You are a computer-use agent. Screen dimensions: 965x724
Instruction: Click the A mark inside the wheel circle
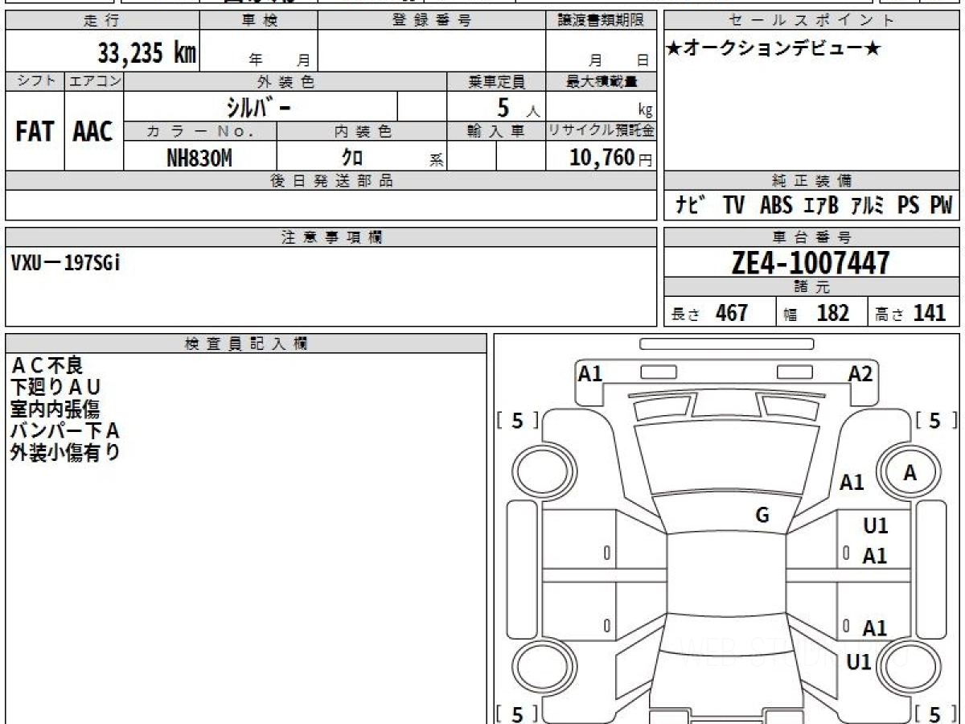point(910,474)
